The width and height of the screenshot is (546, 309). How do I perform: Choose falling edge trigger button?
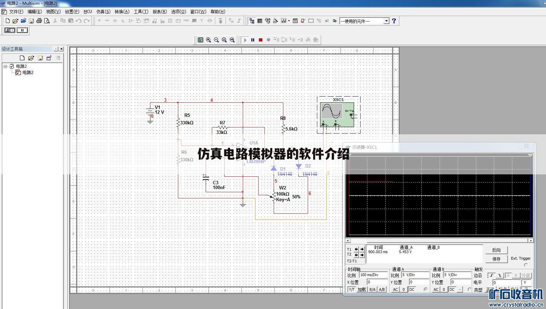(x=500, y=275)
